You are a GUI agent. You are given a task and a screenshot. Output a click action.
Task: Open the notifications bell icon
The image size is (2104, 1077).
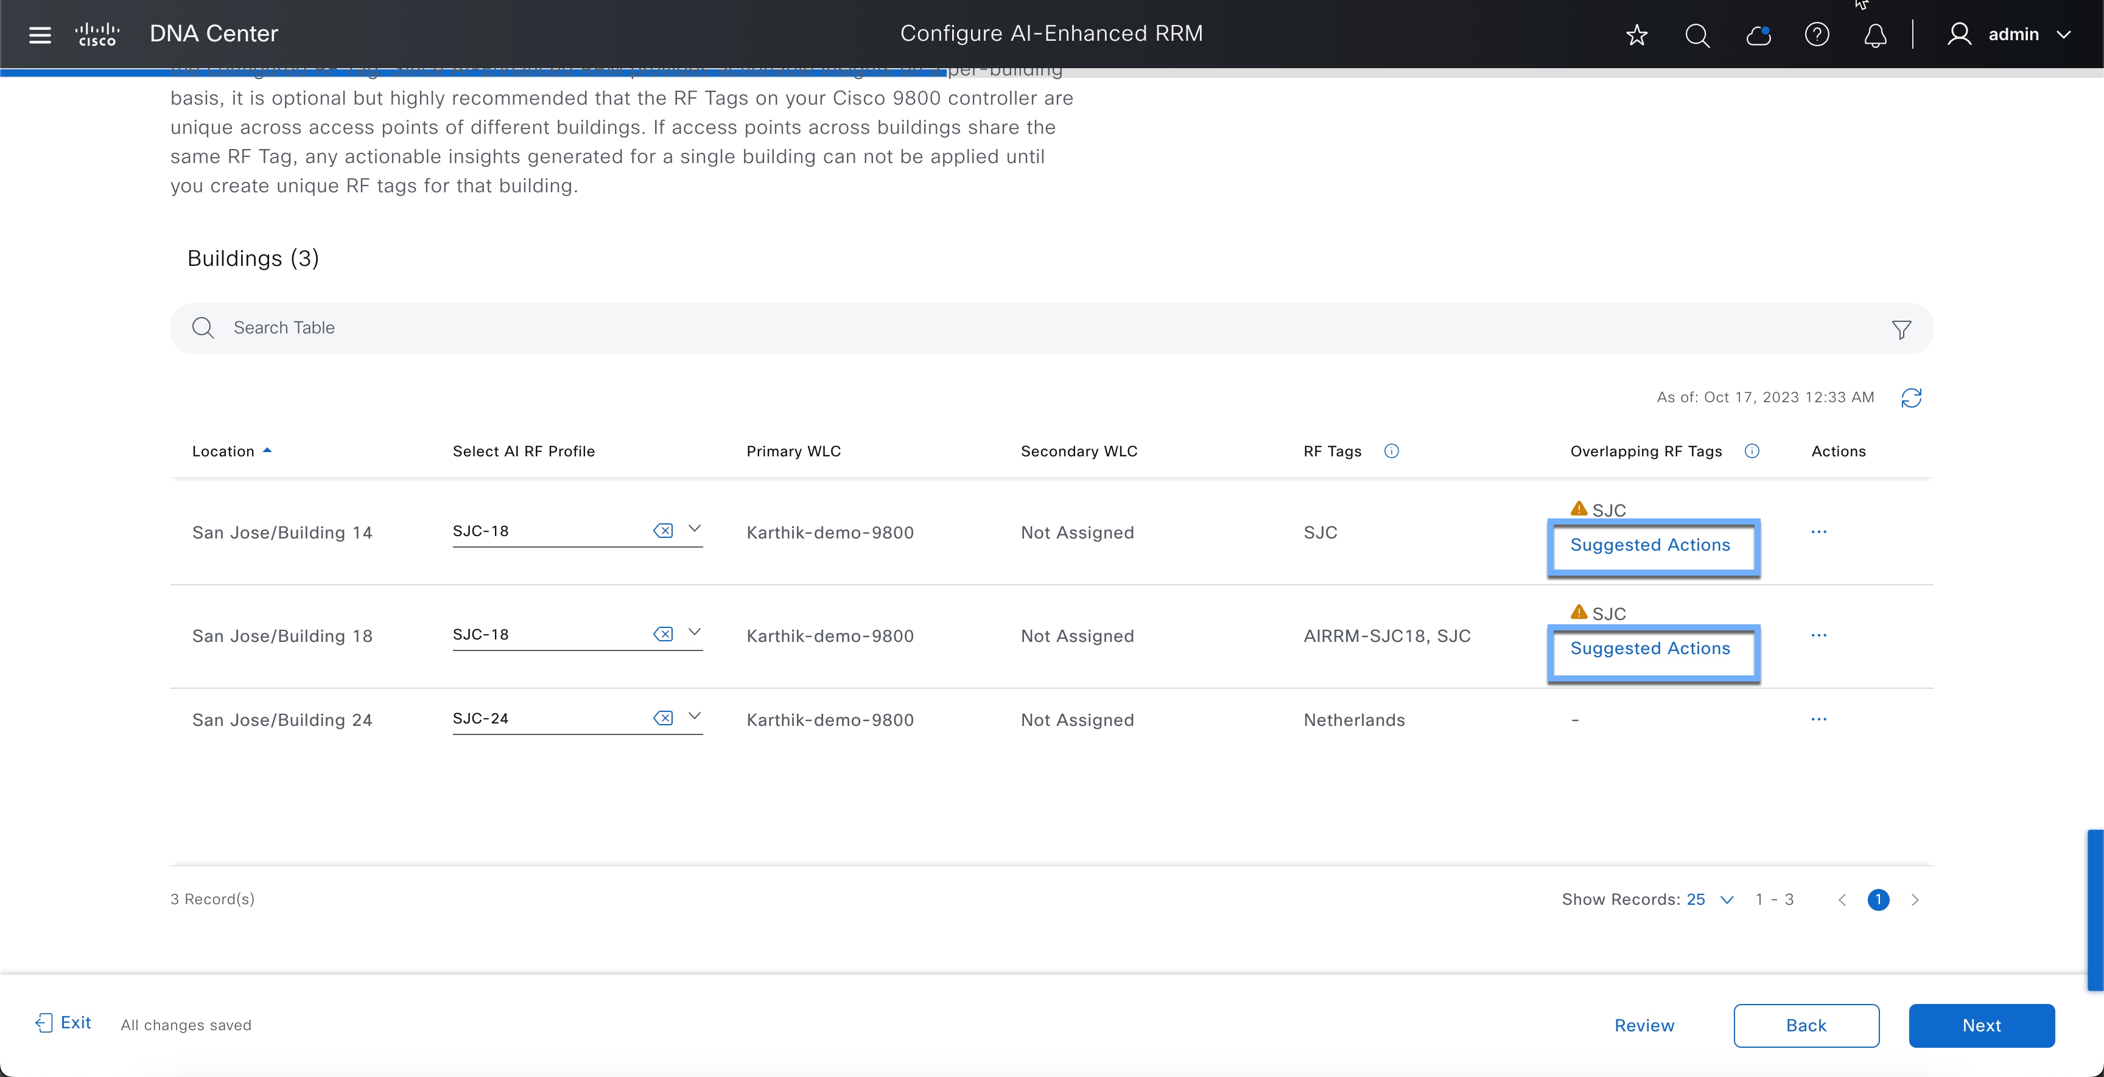pyautogui.click(x=1875, y=34)
